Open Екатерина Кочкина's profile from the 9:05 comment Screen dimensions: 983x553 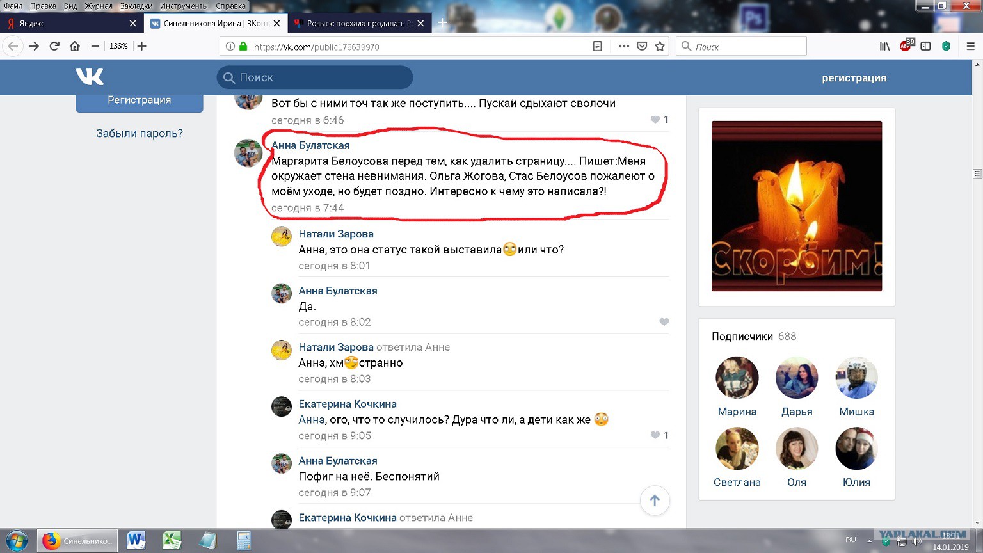[x=348, y=404]
